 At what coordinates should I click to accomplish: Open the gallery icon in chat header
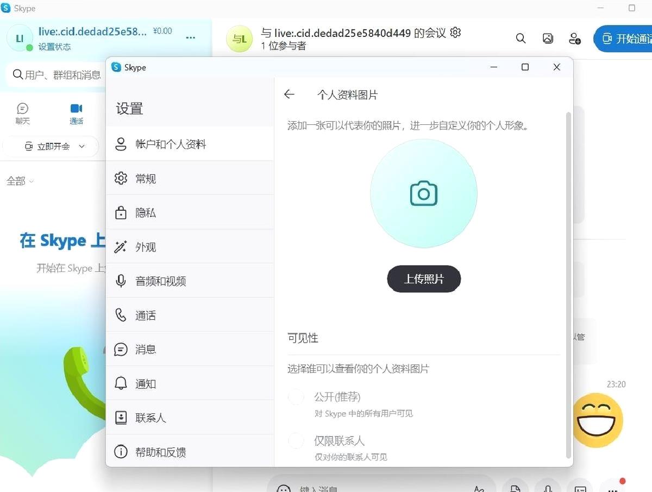coord(548,39)
